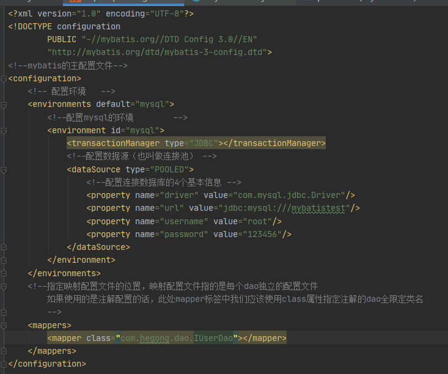448x374 pixels.
Task: Click the underlined hegong package name
Action: pos(155,339)
